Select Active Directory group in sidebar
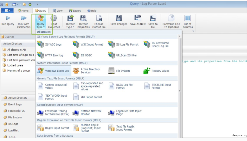 [18, 98]
